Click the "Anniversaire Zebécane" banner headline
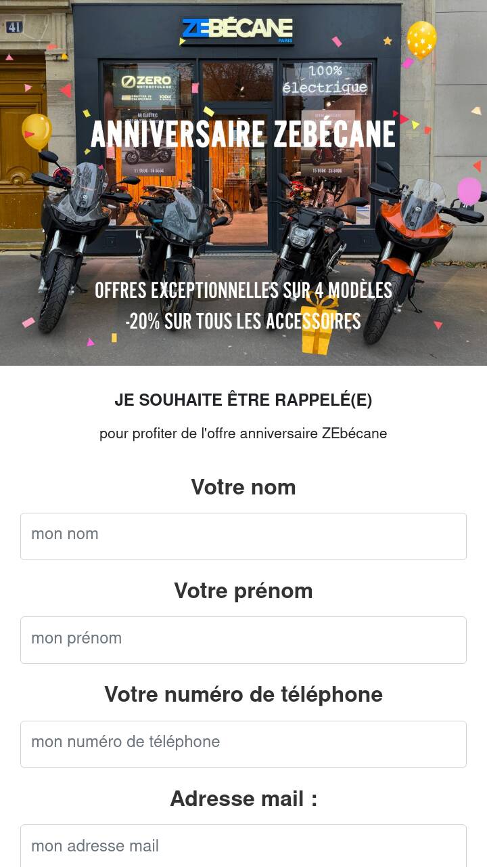Image resolution: width=487 pixels, height=867 pixels. [243, 135]
